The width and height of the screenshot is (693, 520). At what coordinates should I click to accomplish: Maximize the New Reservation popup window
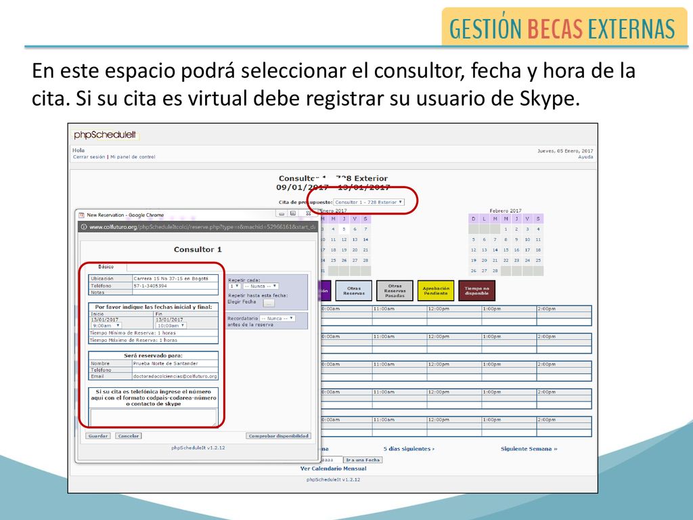[292, 213]
